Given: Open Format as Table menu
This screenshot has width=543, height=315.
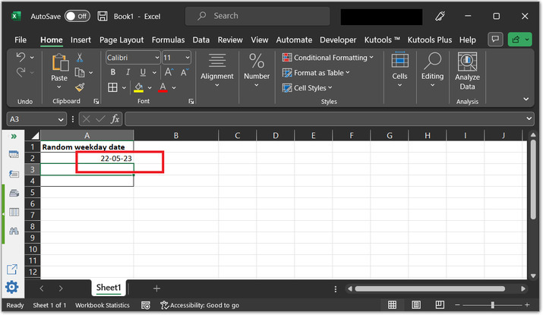Looking at the screenshot, I should (x=316, y=73).
